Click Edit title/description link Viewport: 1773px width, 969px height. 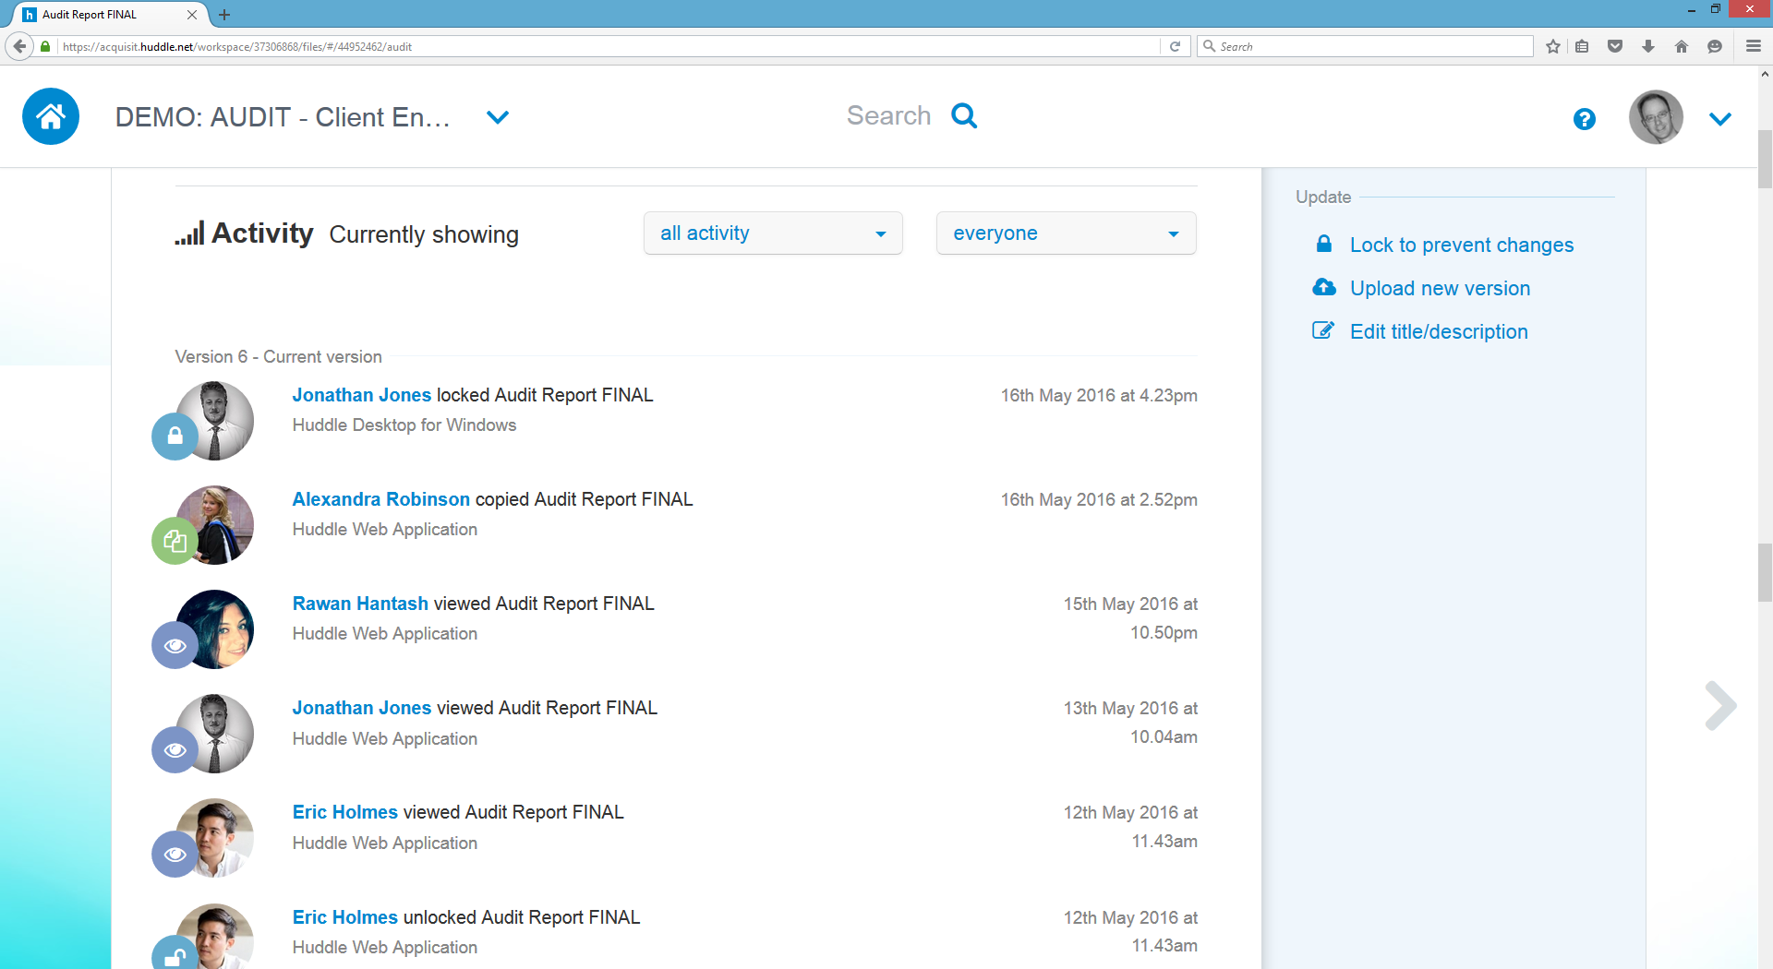coord(1439,331)
